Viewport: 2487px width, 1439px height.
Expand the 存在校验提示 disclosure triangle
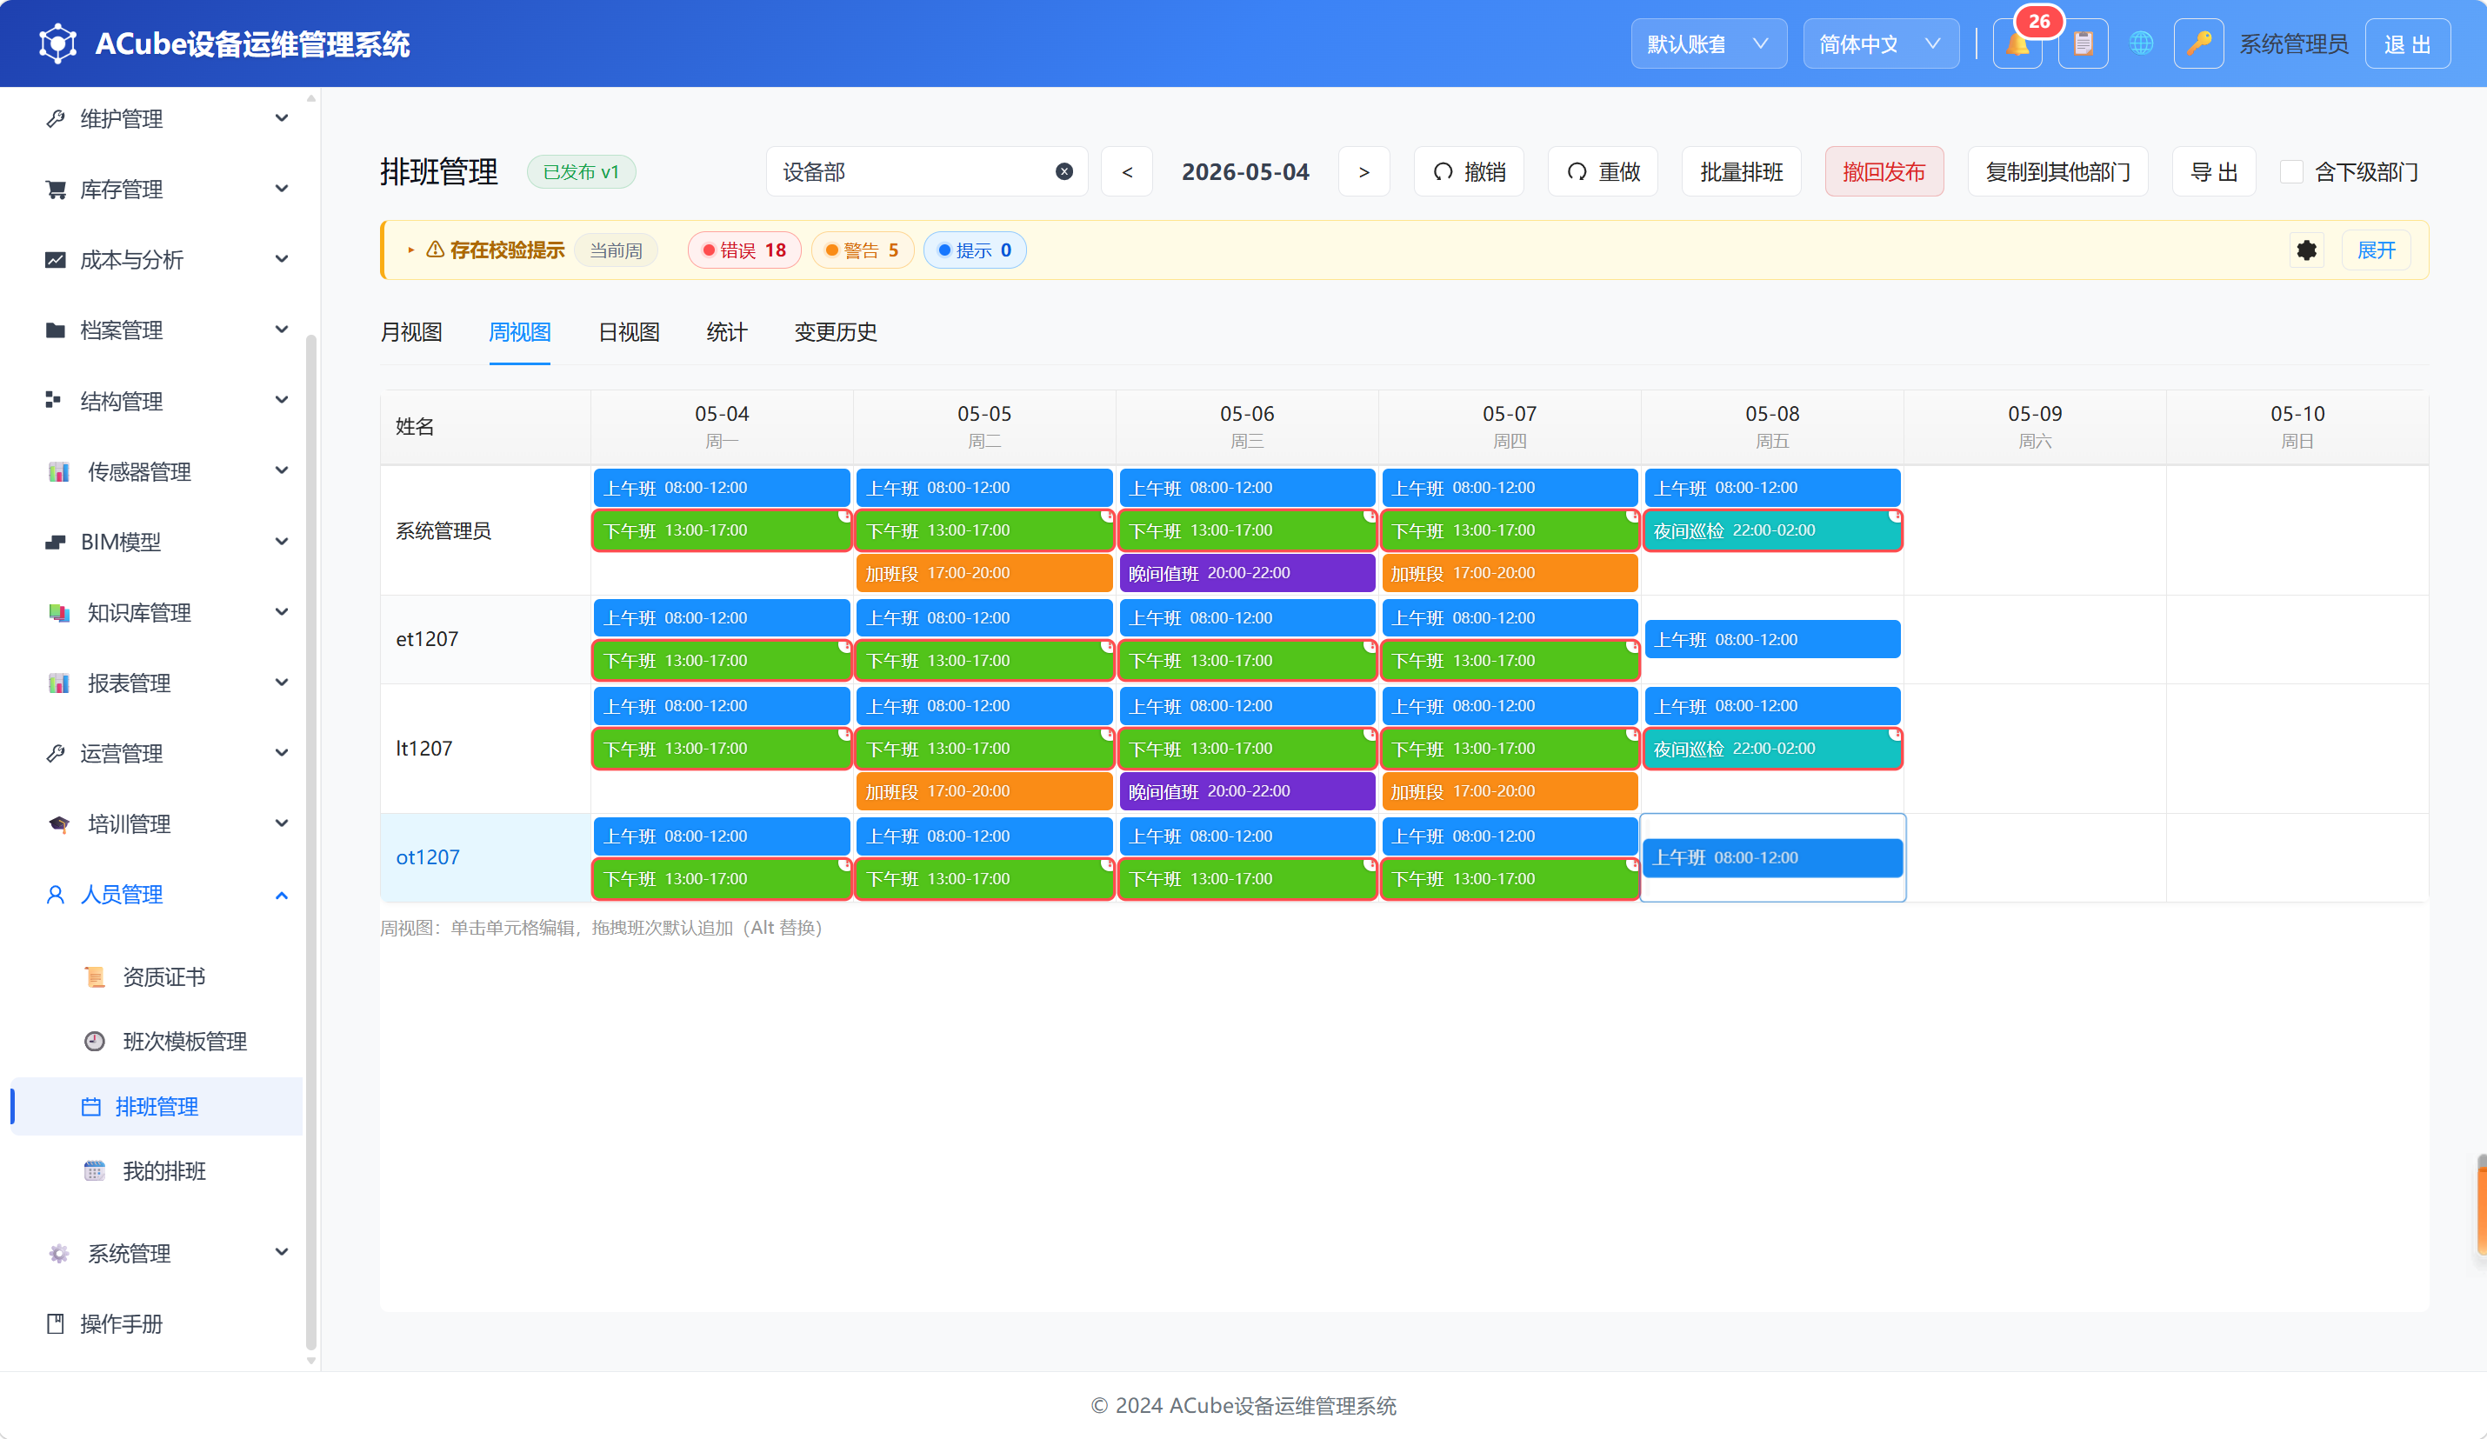pos(410,250)
